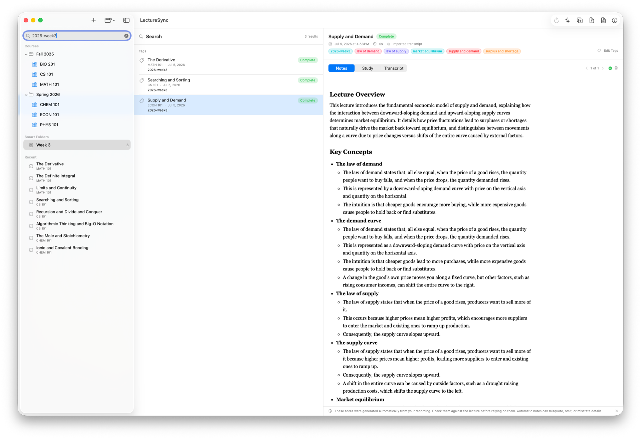This screenshot has width=641, height=439.
Task: Select the ECON 101 course
Action: click(x=49, y=115)
